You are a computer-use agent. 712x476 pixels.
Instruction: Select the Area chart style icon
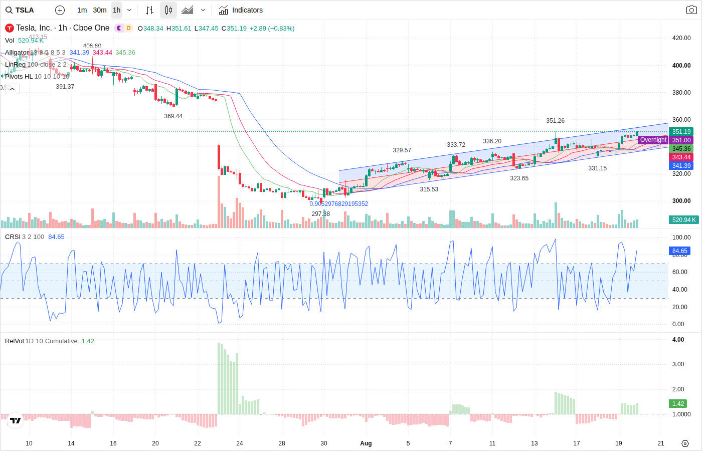pos(188,10)
